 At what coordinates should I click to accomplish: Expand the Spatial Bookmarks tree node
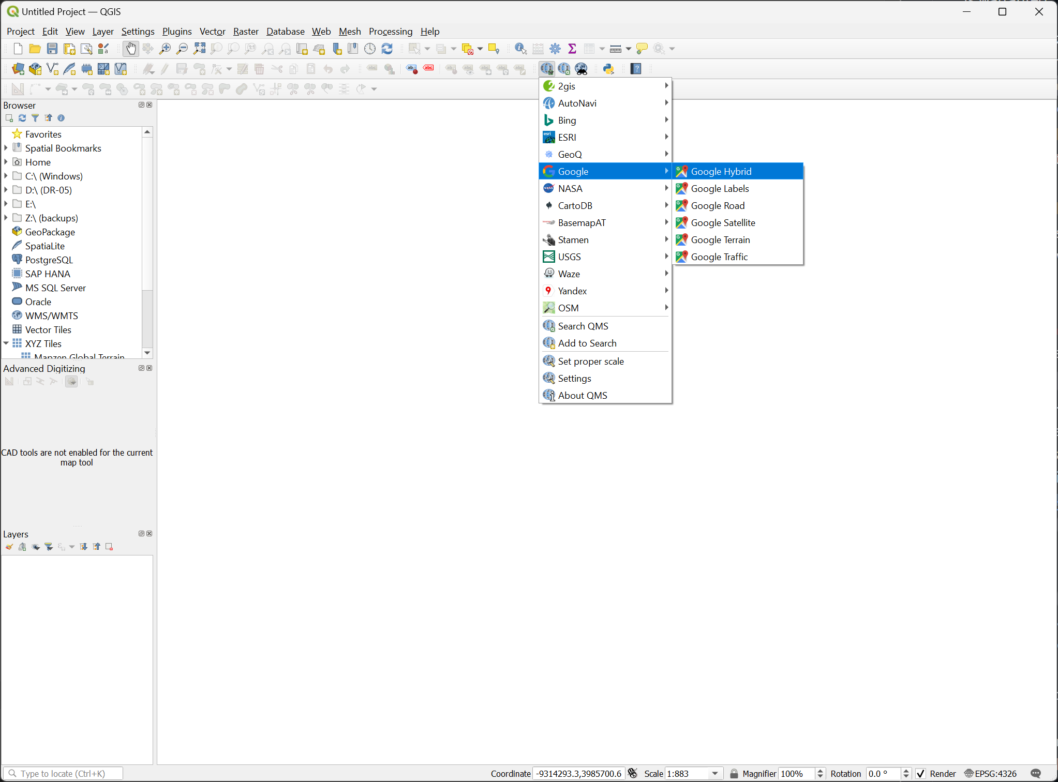pos(6,148)
